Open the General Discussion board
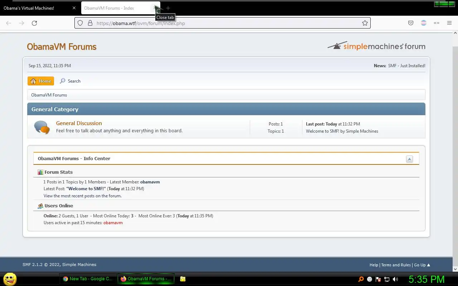 click(x=79, y=123)
